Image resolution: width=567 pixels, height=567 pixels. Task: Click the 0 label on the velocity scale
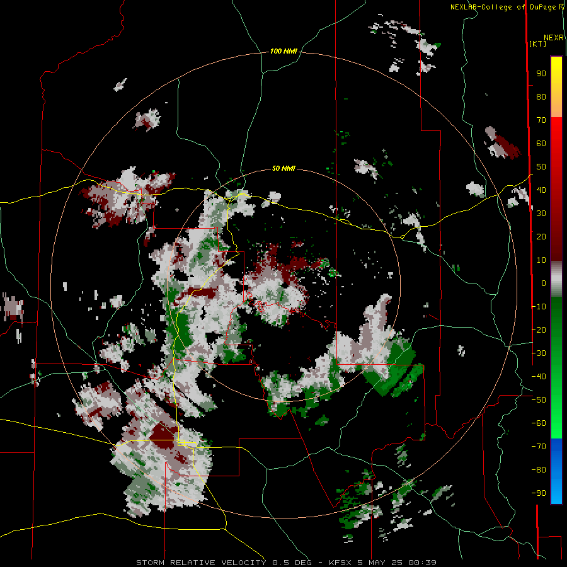(x=544, y=283)
